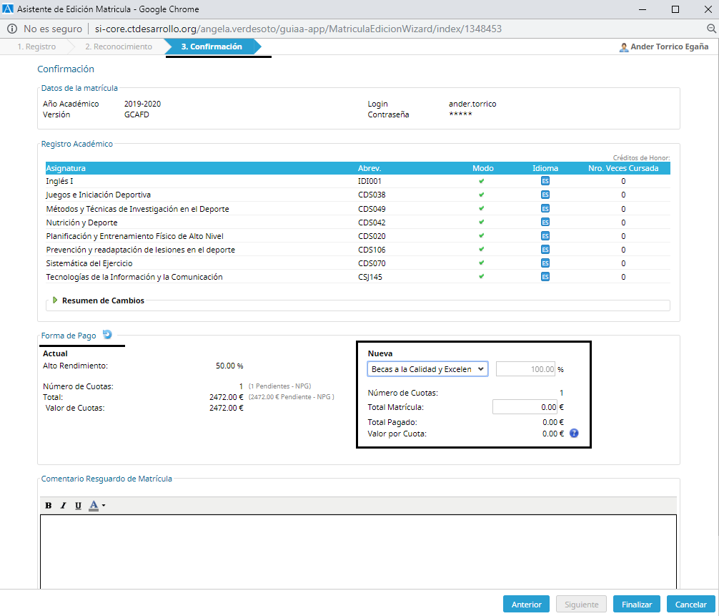Click the ES language icon for Inglés I

545,181
